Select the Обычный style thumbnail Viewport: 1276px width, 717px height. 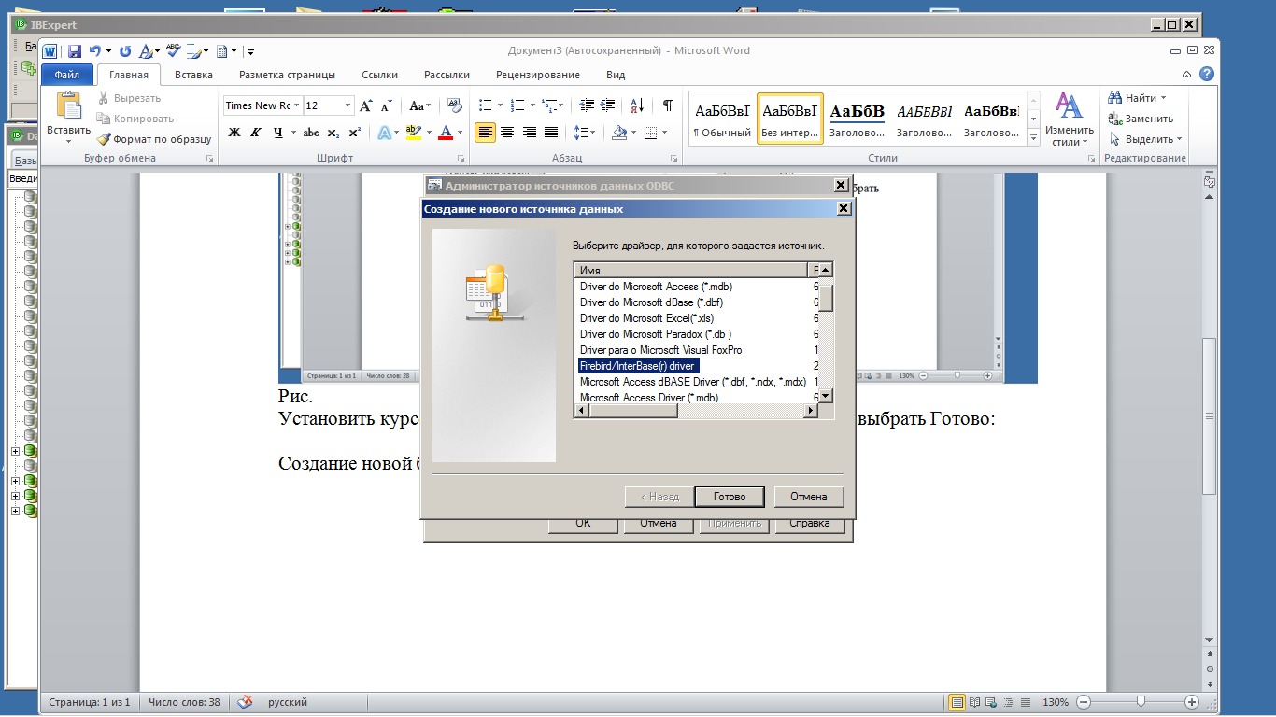722,118
